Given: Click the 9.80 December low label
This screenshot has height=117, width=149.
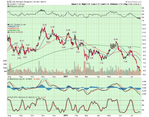Looking at the screenshot, I should pos(64,47).
